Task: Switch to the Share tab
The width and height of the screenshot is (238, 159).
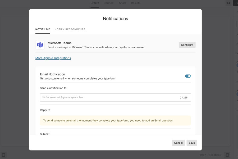Action: coord(123,3)
